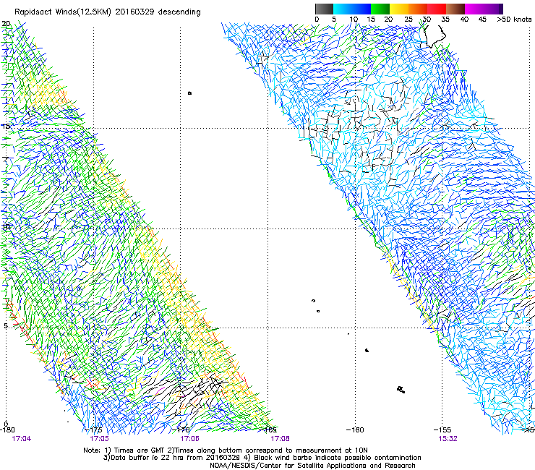The image size is (535, 470).
Task: Click the ">50 knots" legend label
Action: [514, 20]
